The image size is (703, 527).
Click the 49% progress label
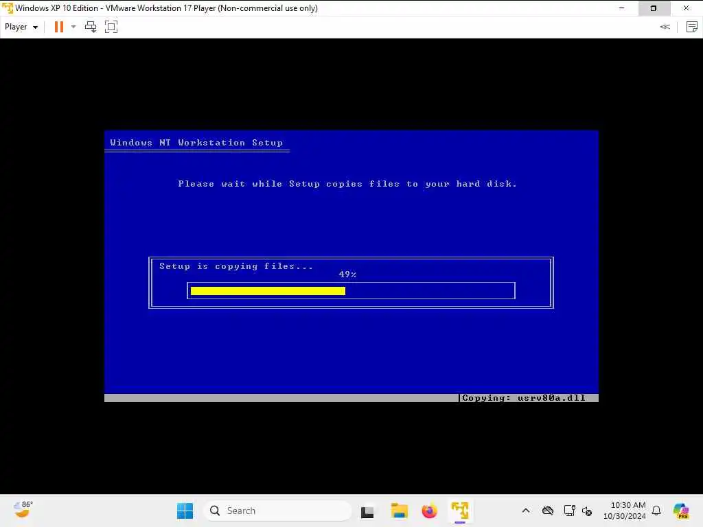point(347,274)
